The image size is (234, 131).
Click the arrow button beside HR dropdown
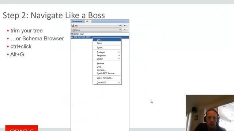click(x=125, y=26)
